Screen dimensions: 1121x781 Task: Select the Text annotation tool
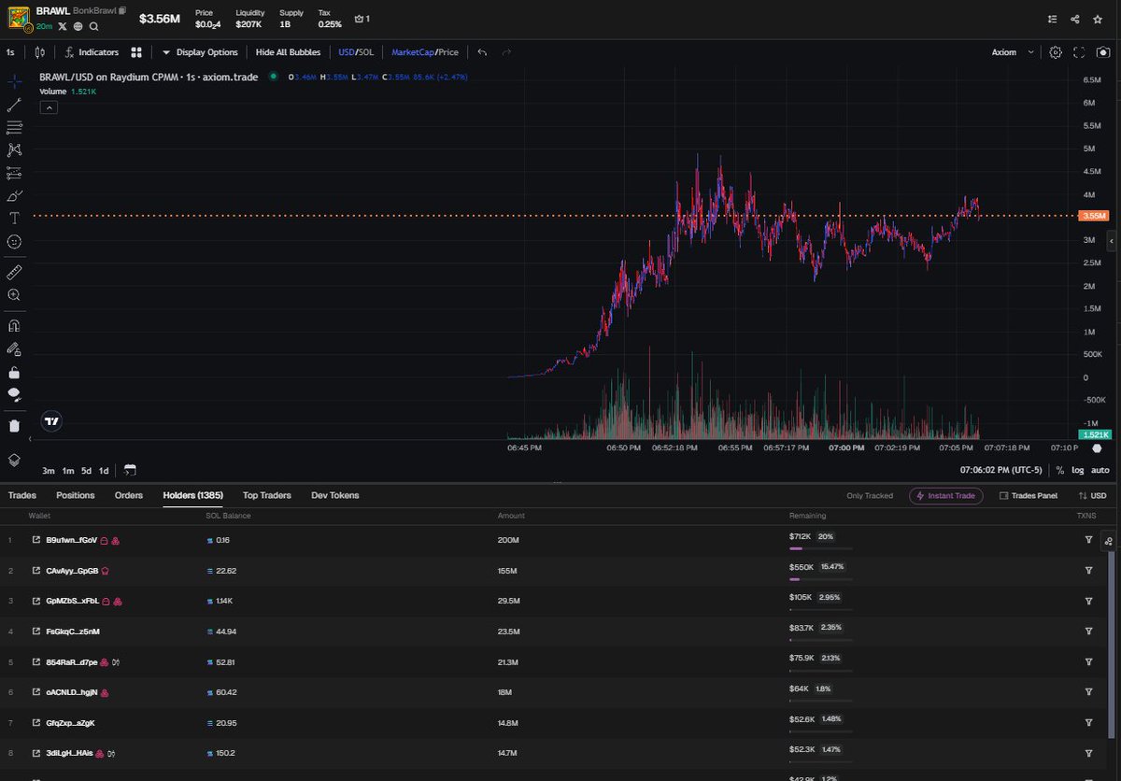point(14,218)
